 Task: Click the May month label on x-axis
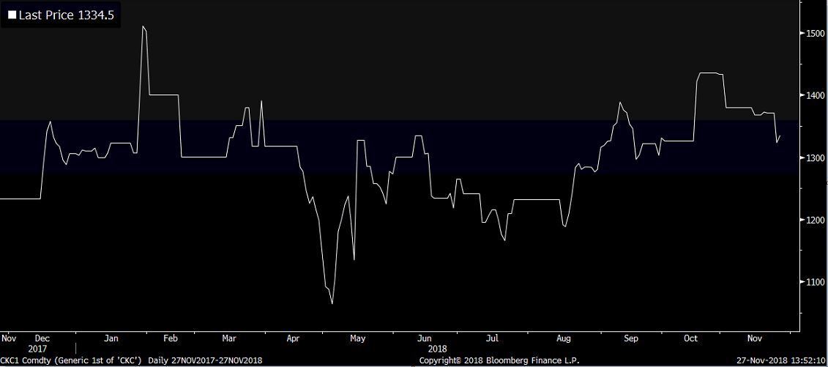click(x=357, y=338)
